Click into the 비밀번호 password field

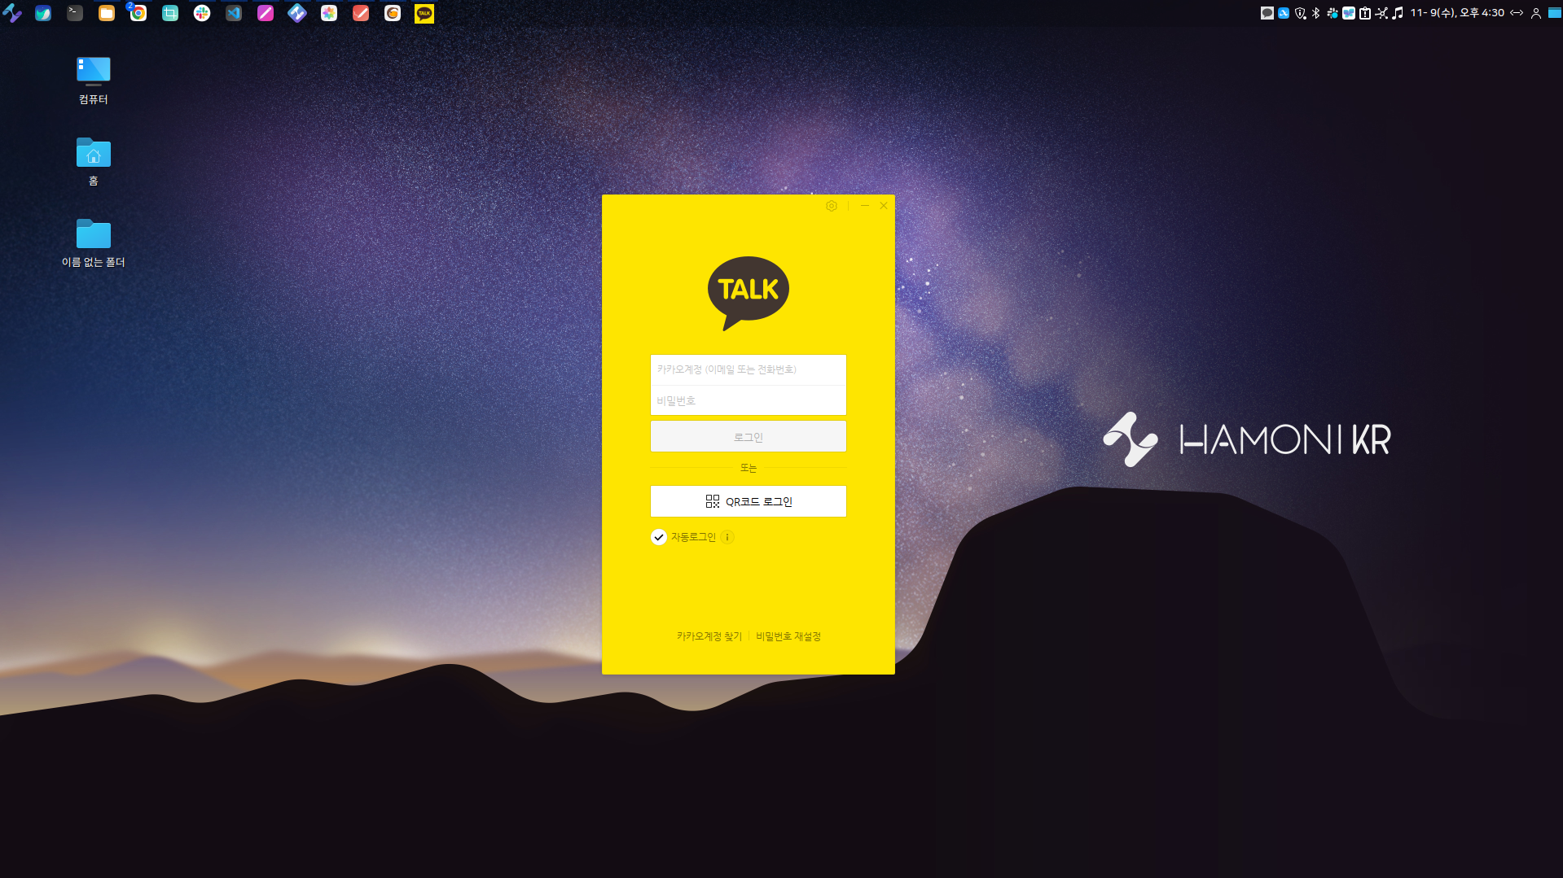748,400
